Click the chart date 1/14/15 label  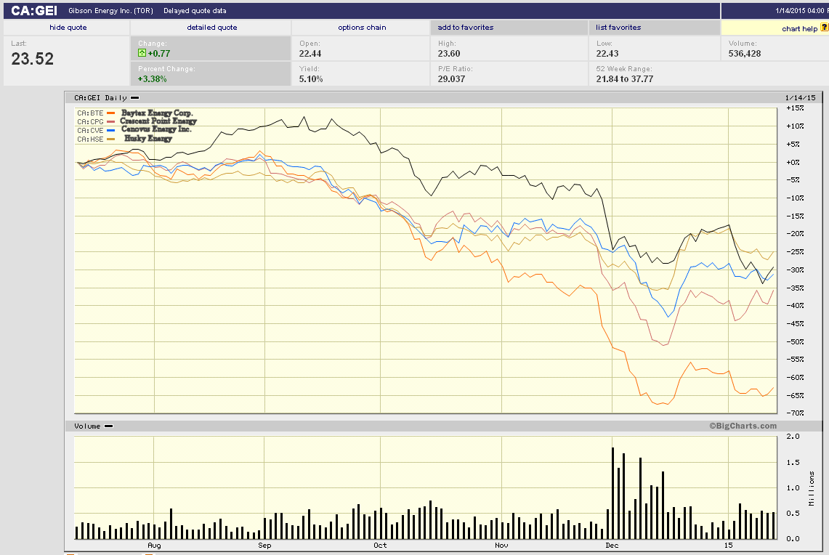click(801, 98)
